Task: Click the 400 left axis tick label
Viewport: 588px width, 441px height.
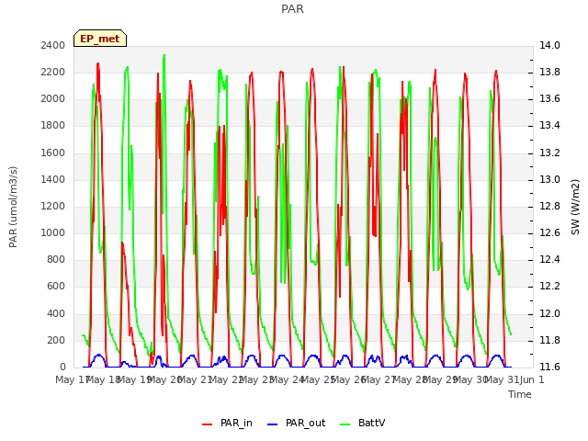Action: pos(56,313)
